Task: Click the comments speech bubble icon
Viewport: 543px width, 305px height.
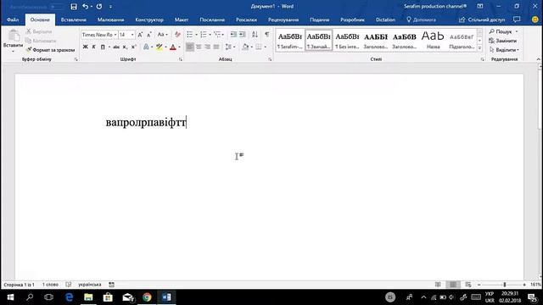Action: point(517,19)
